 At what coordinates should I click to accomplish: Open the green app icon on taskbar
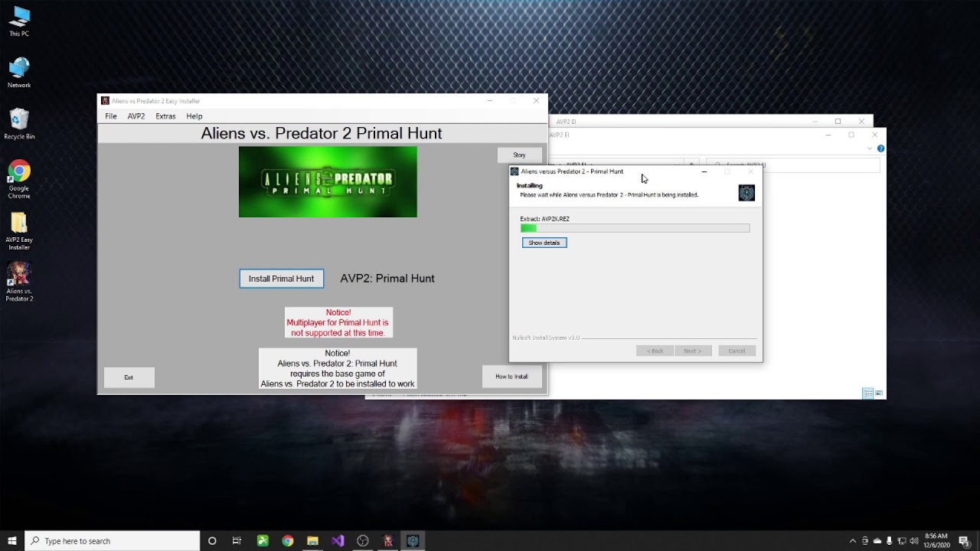(x=263, y=541)
